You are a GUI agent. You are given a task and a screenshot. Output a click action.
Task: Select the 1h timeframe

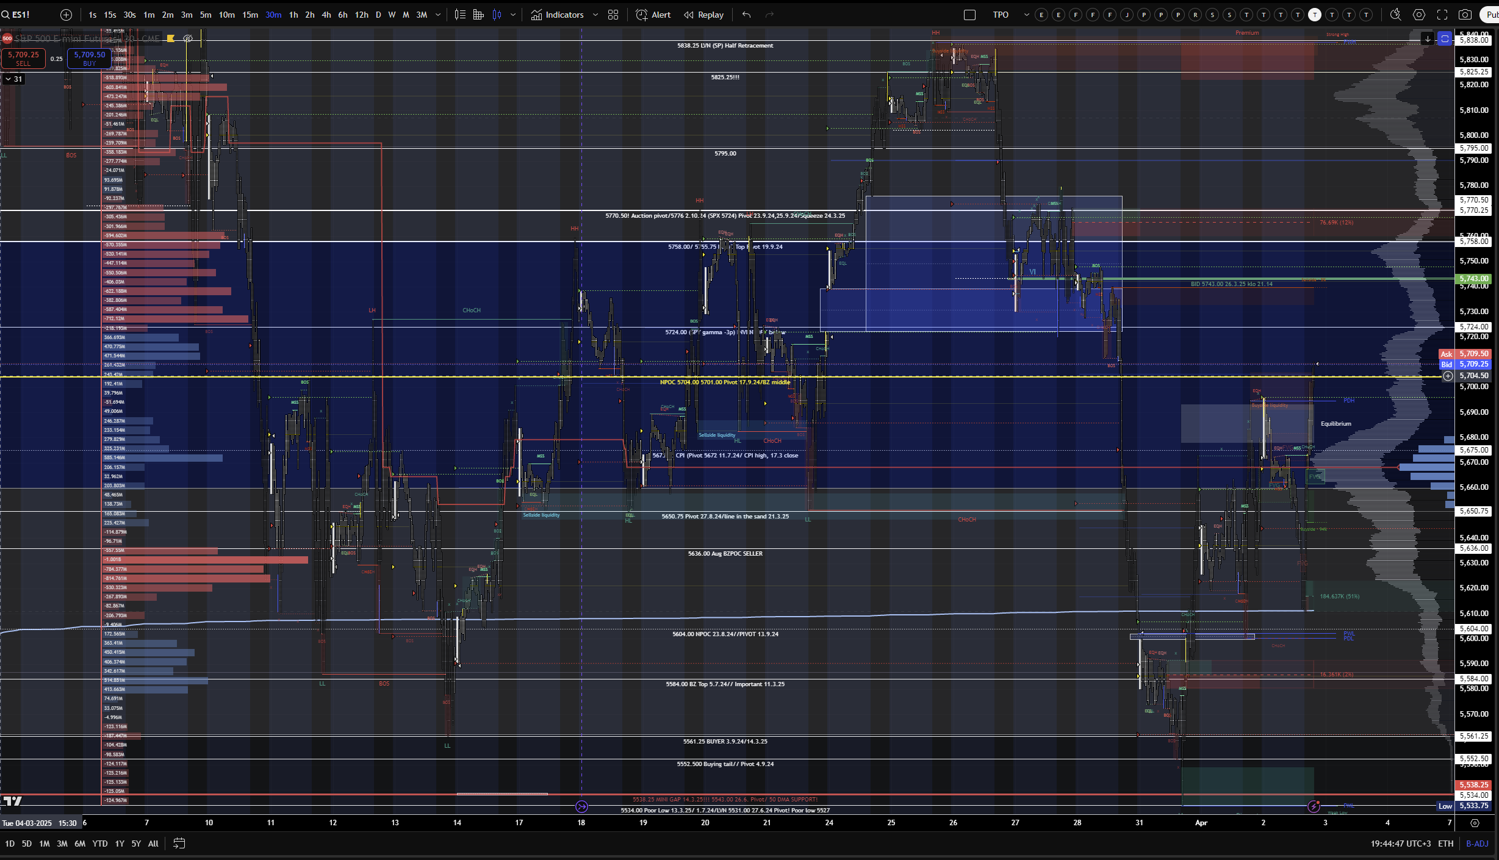(293, 15)
